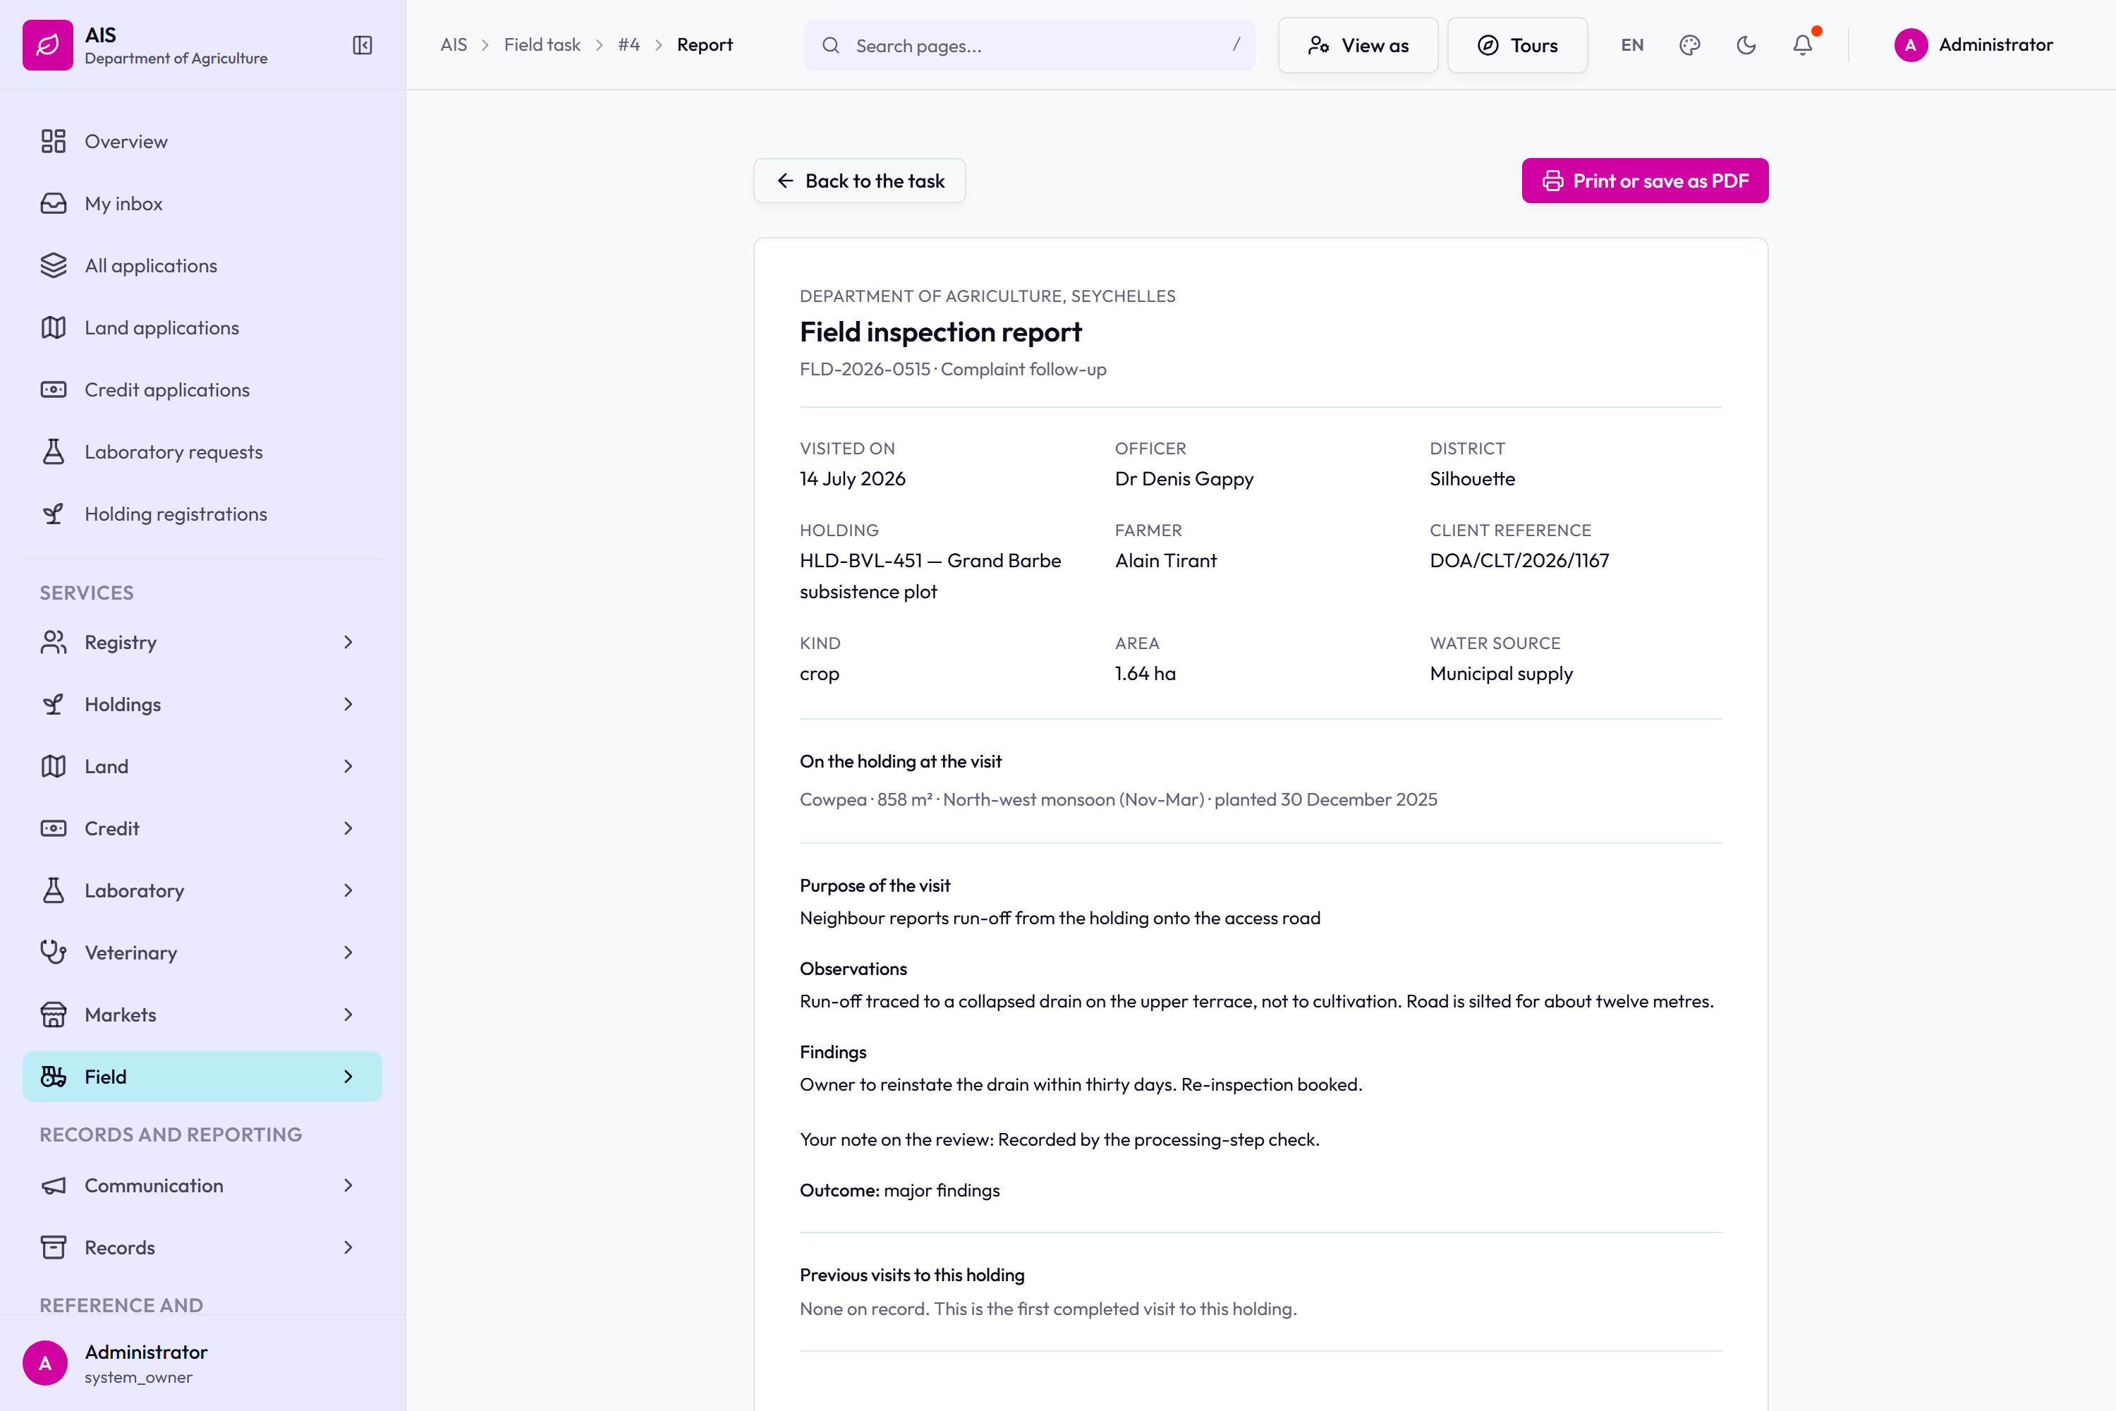Expand the Holdings section chevron
Image resolution: width=2116 pixels, height=1411 pixels.
[x=348, y=705]
